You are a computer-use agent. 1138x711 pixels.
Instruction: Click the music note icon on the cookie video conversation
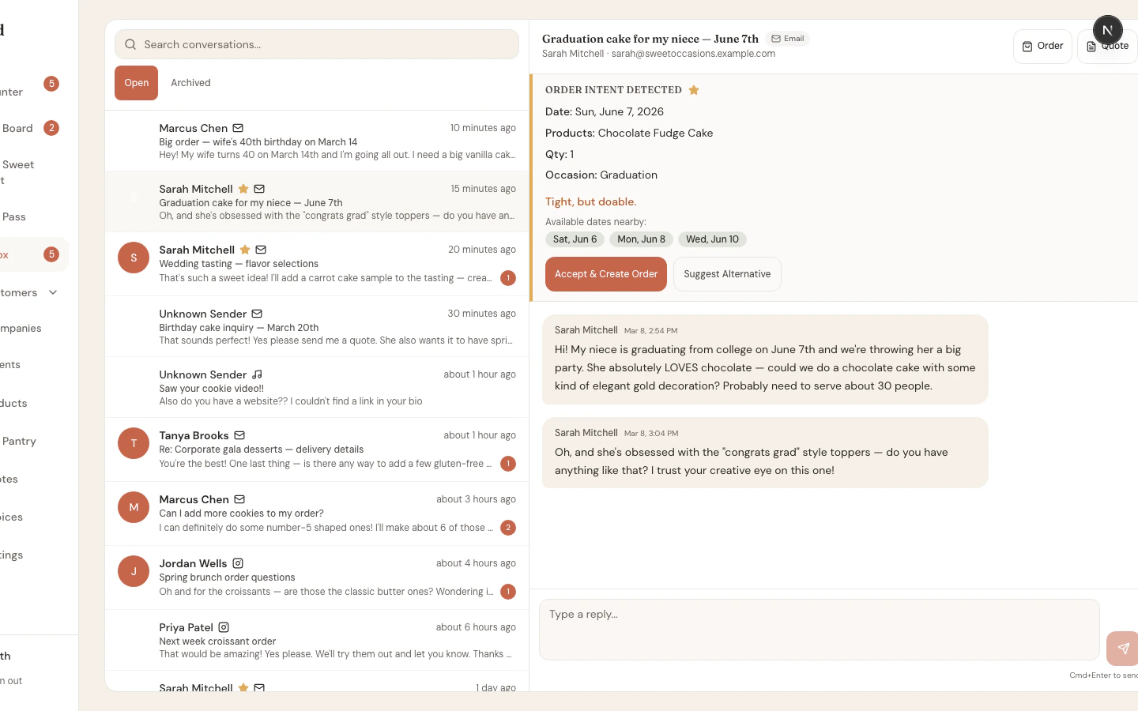[257, 374]
